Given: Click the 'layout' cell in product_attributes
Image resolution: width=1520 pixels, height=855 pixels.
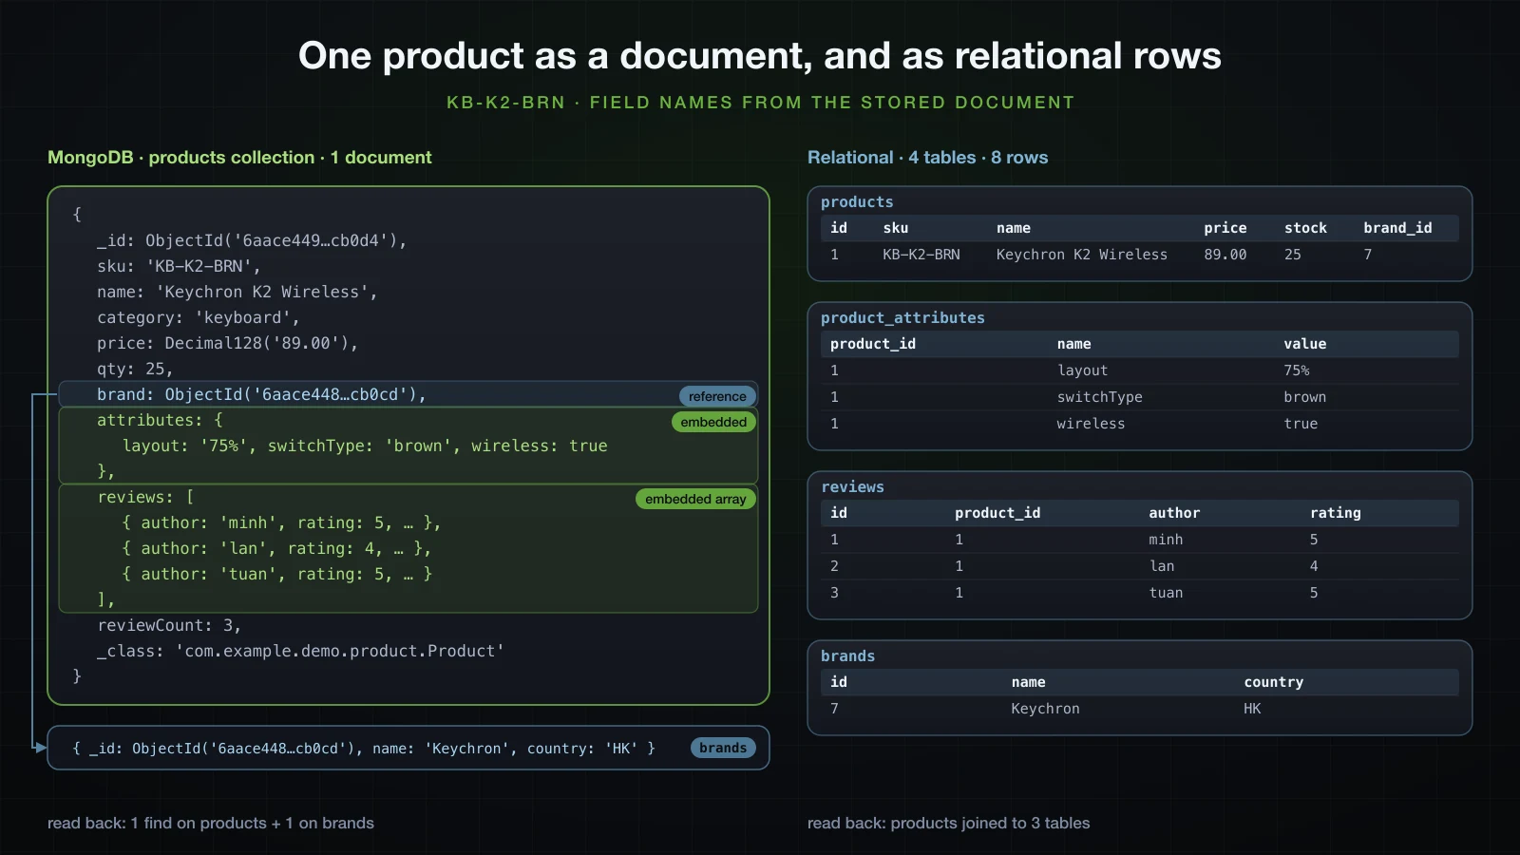Looking at the screenshot, I should [x=1083, y=370].
